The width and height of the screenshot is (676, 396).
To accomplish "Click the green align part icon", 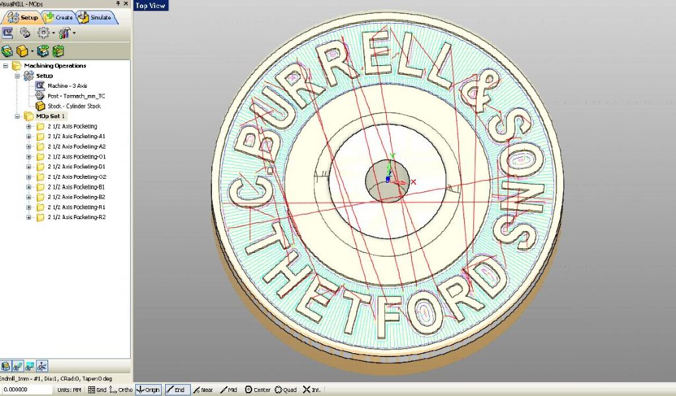I will pyautogui.click(x=7, y=51).
